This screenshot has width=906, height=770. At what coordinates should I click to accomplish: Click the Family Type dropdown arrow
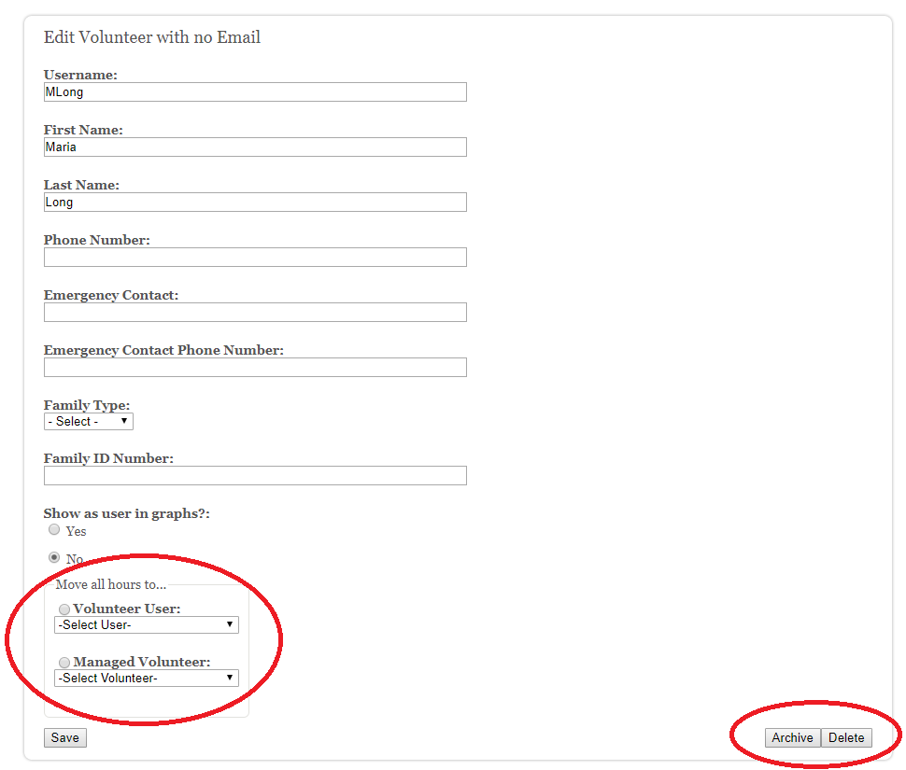point(124,422)
